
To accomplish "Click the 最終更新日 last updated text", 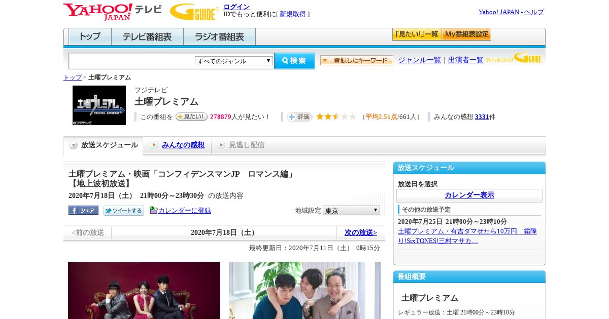I will click(x=315, y=248).
